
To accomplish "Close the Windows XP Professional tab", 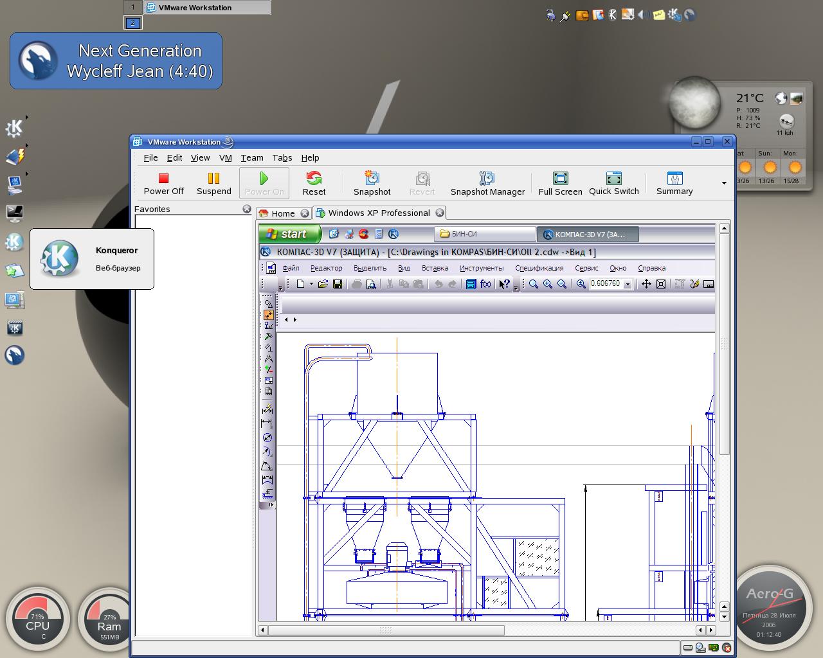I will pos(440,213).
